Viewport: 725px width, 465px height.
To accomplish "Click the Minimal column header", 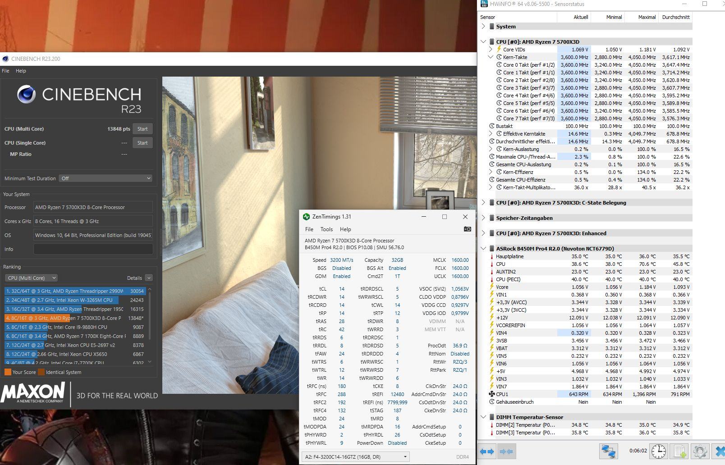I will pos(608,17).
